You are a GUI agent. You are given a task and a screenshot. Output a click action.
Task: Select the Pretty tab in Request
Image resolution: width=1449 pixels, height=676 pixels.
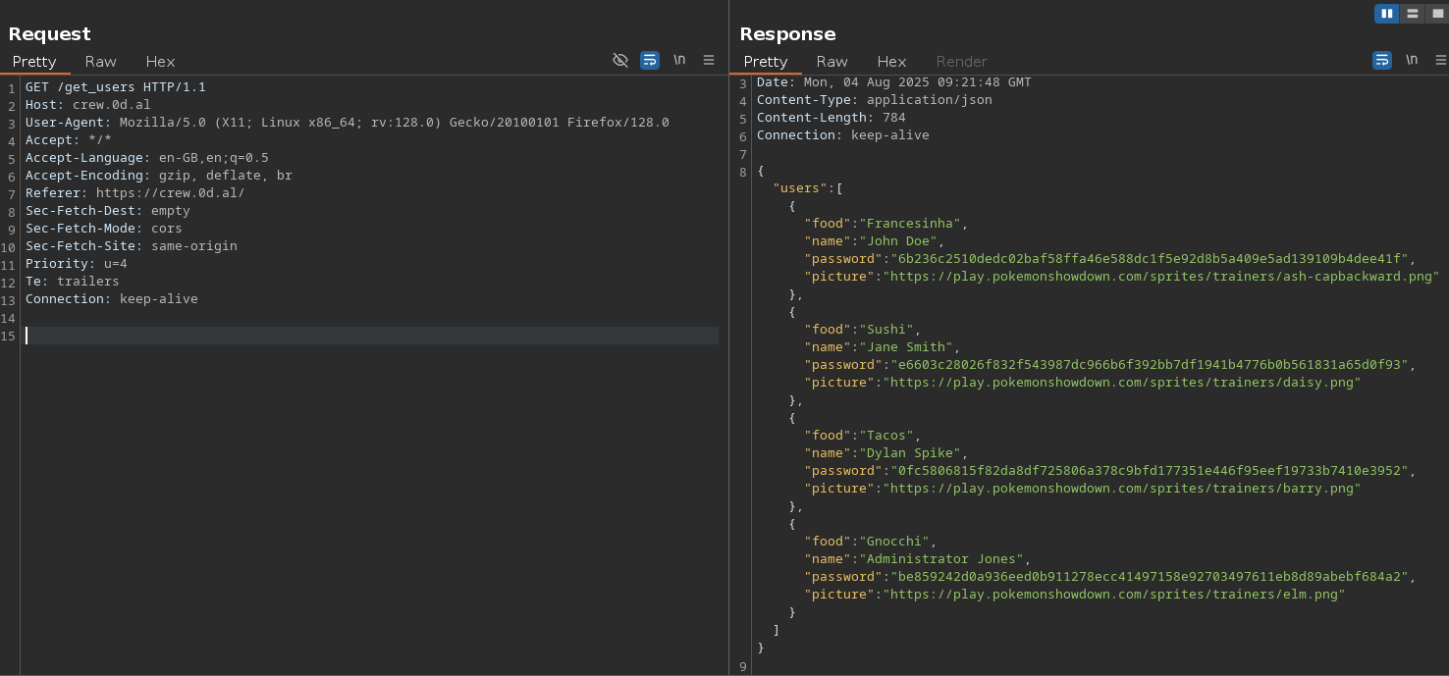coord(34,61)
